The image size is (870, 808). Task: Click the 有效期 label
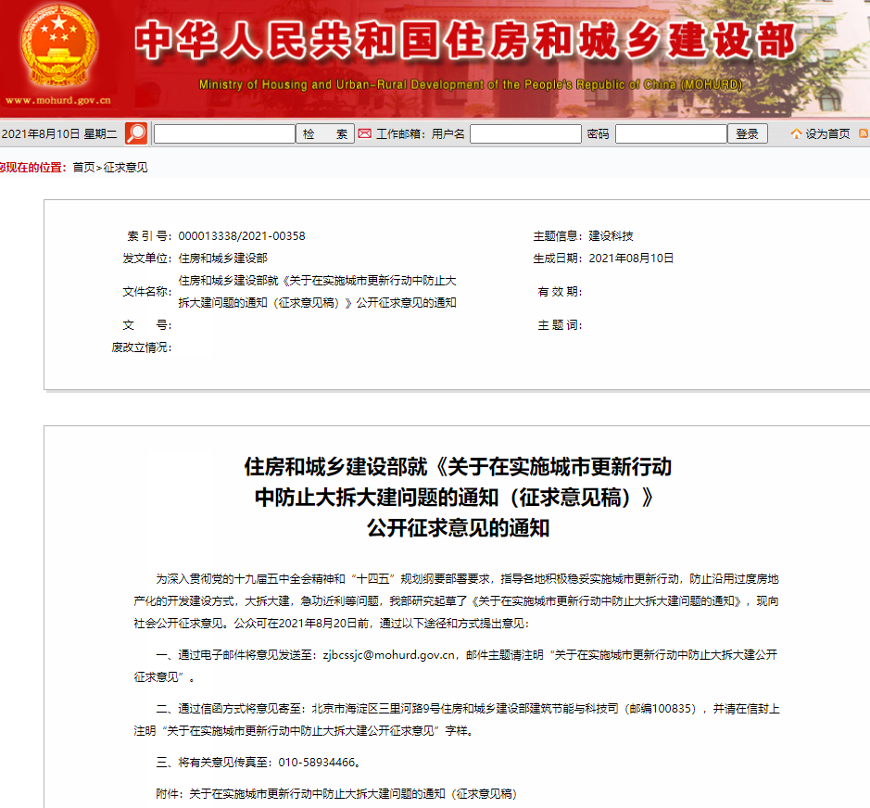tap(560, 291)
